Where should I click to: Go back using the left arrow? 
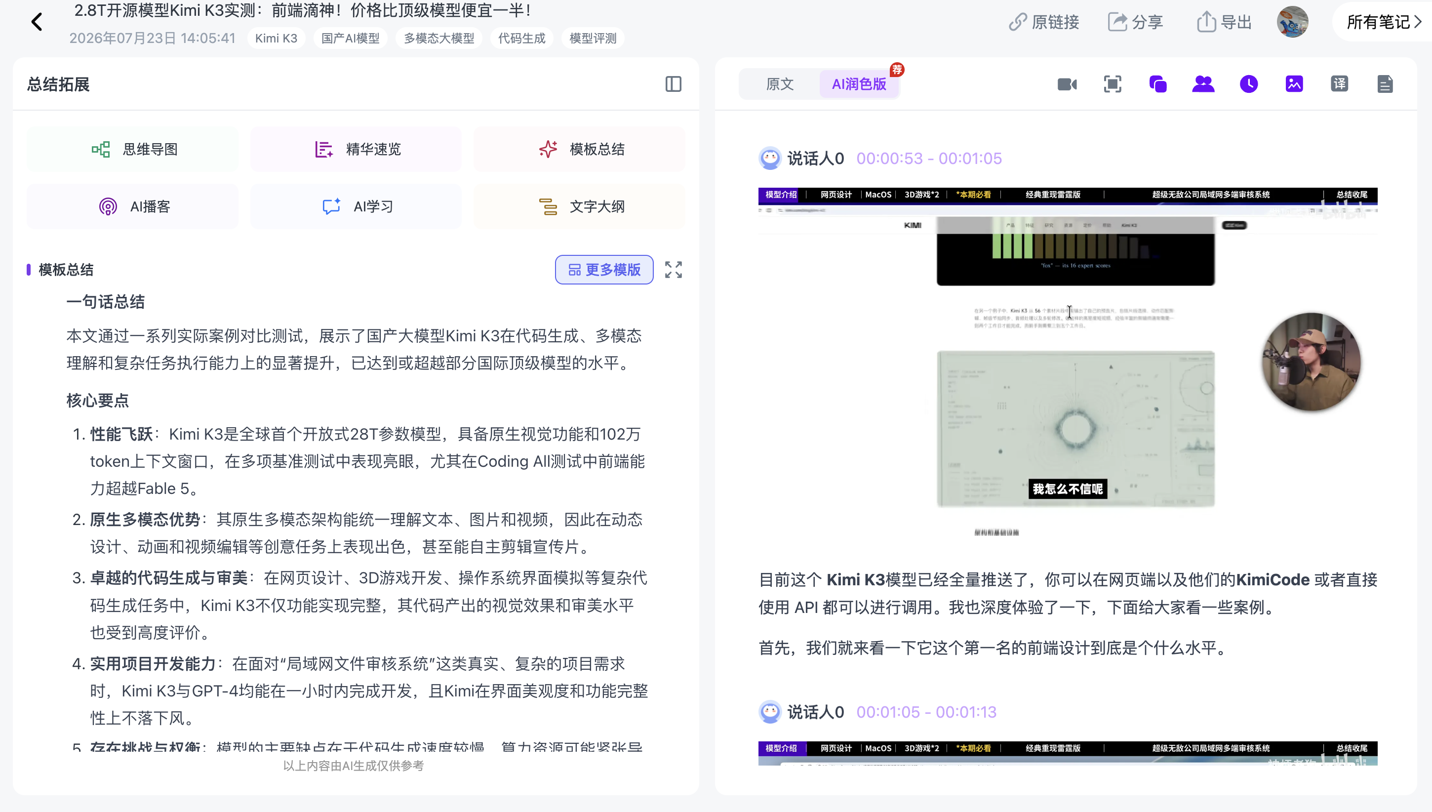tap(37, 22)
